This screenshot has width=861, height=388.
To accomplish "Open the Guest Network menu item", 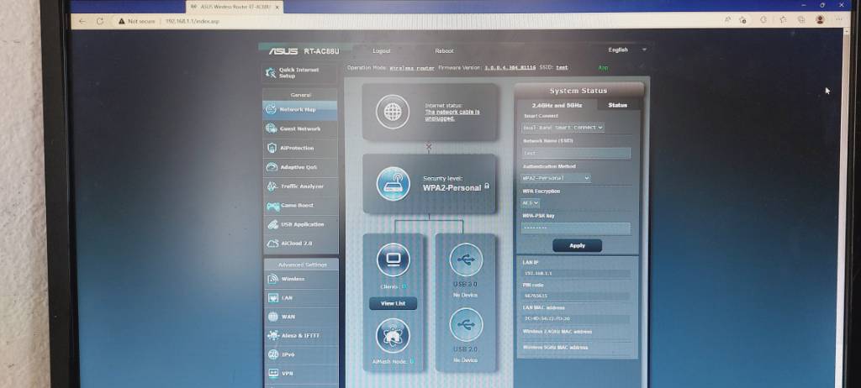I will pyautogui.click(x=300, y=128).
